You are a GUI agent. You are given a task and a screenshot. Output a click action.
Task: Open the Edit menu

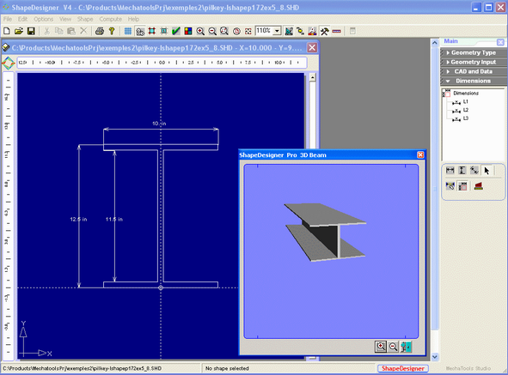point(22,19)
